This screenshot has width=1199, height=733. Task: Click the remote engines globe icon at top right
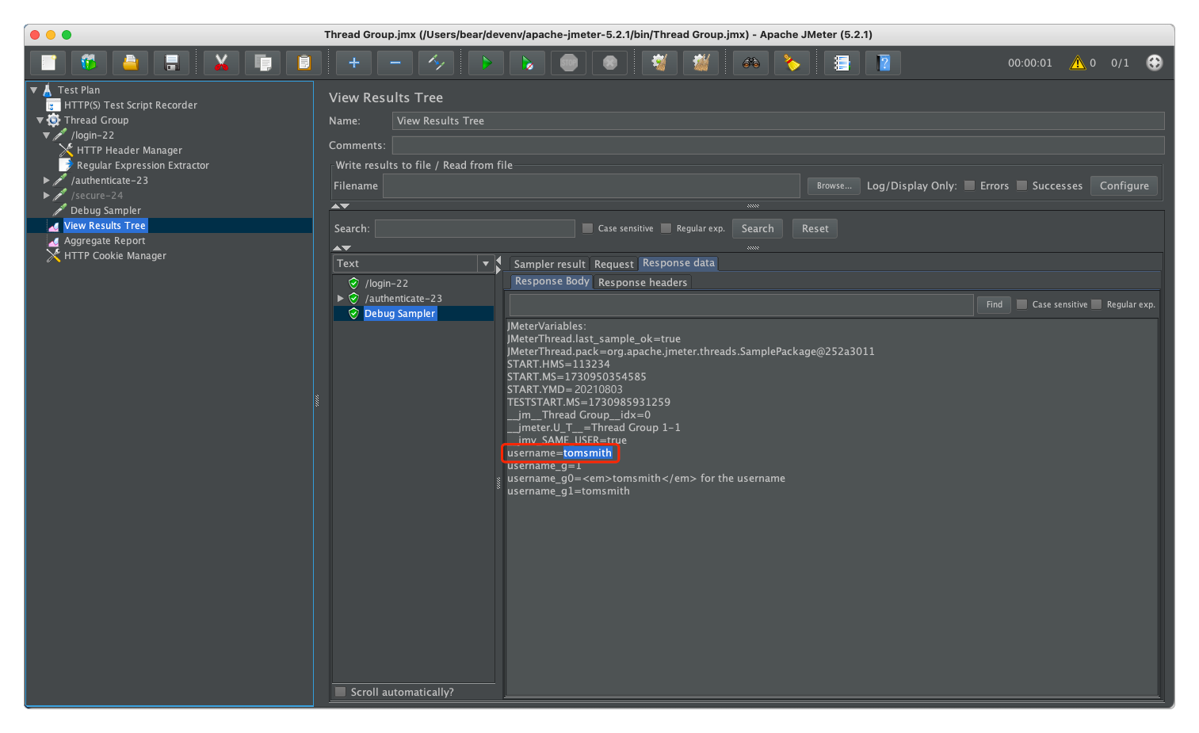point(1155,63)
